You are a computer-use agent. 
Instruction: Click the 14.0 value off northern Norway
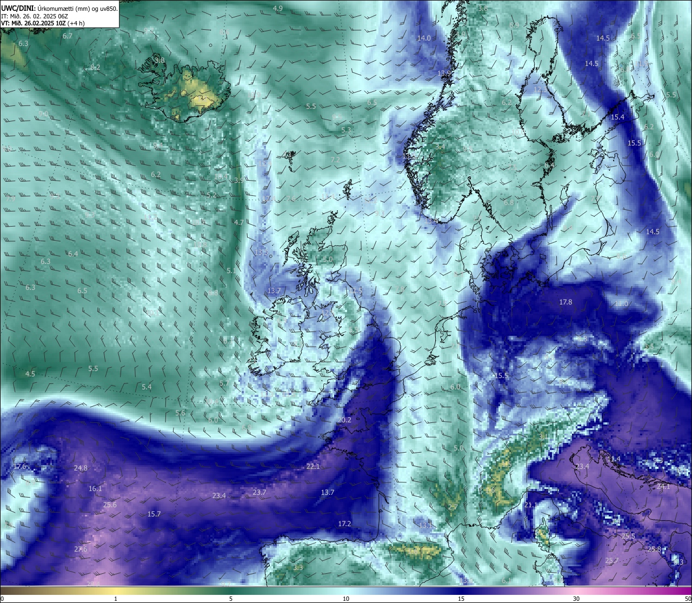[x=424, y=38]
